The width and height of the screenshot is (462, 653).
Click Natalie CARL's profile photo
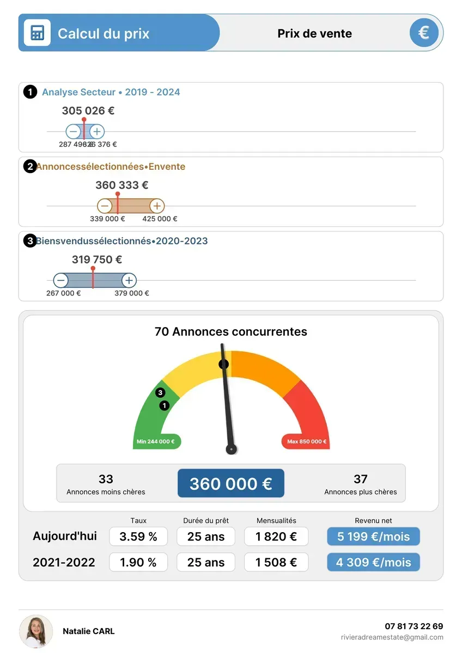(x=36, y=631)
